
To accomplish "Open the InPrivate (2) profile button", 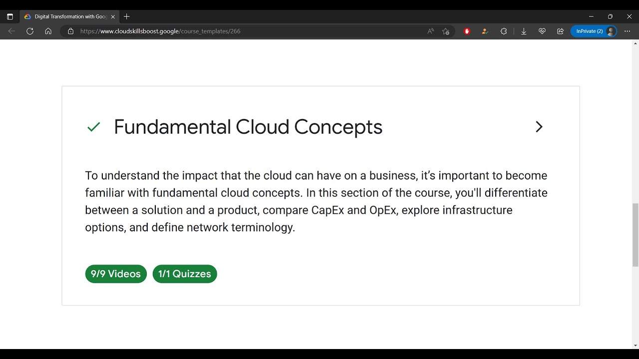I will 594,31.
